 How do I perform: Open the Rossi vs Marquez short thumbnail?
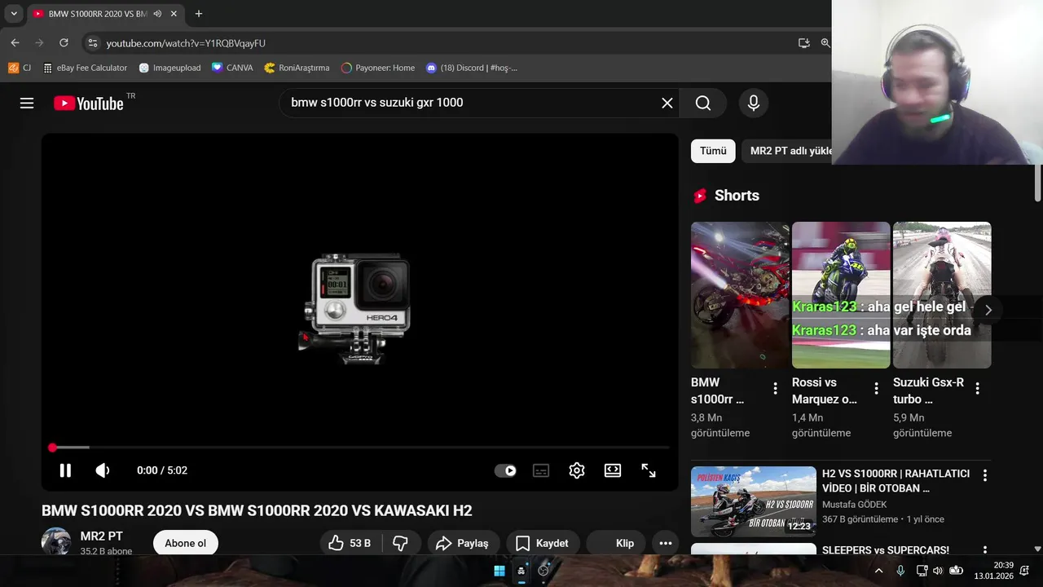841,295
